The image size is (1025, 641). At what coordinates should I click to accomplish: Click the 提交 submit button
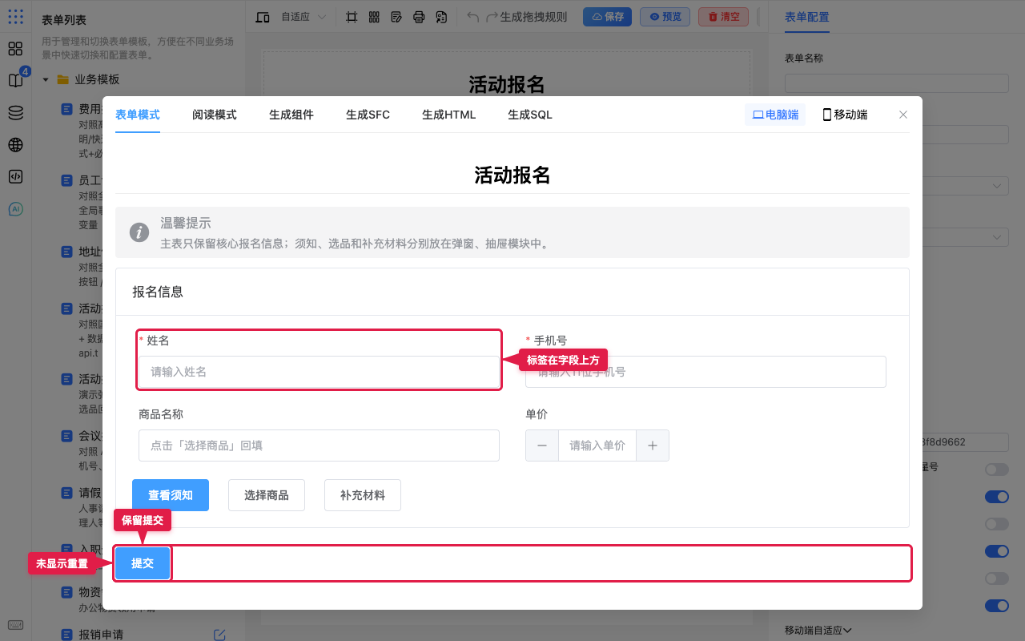143,563
